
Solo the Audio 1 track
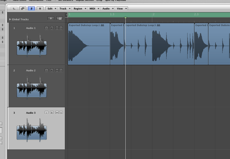tap(61, 28)
